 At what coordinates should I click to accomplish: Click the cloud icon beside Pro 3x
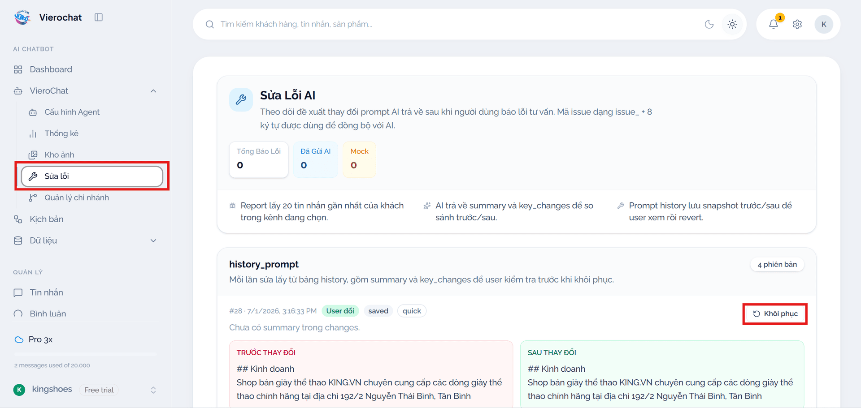pos(19,339)
